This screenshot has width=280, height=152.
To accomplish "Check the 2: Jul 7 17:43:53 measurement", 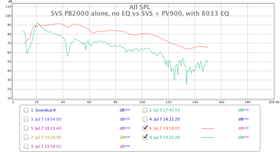I will click(145, 110).
